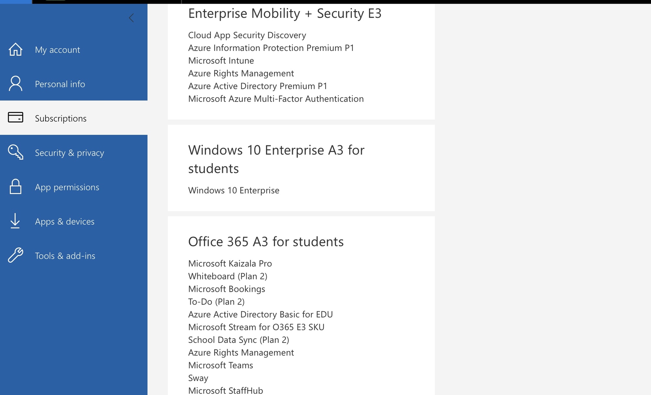651x395 pixels.
Task: Click the Windows 10 Enterprise service line
Action: 234,190
